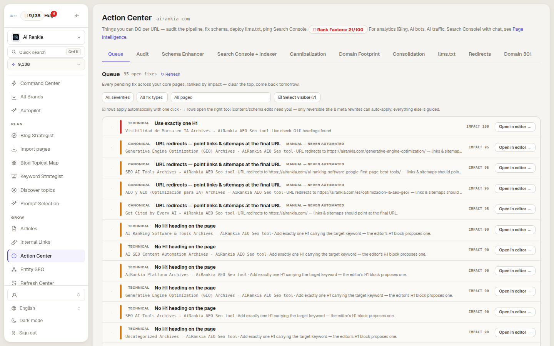Open in editor for Use exactly one H1

click(515, 127)
